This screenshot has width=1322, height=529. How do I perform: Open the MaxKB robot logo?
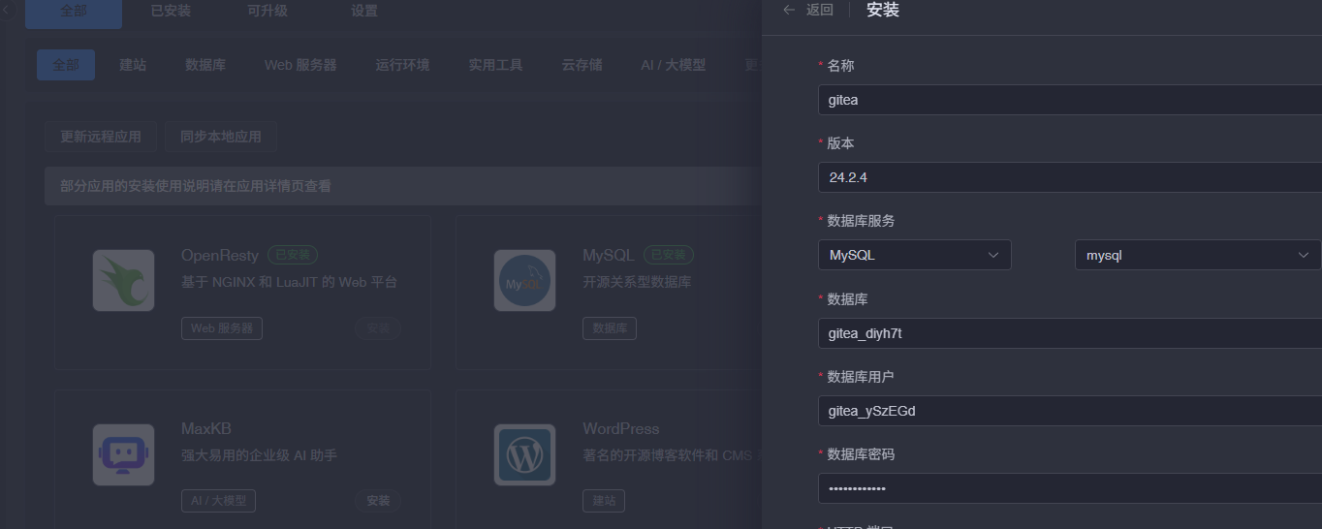pos(123,454)
